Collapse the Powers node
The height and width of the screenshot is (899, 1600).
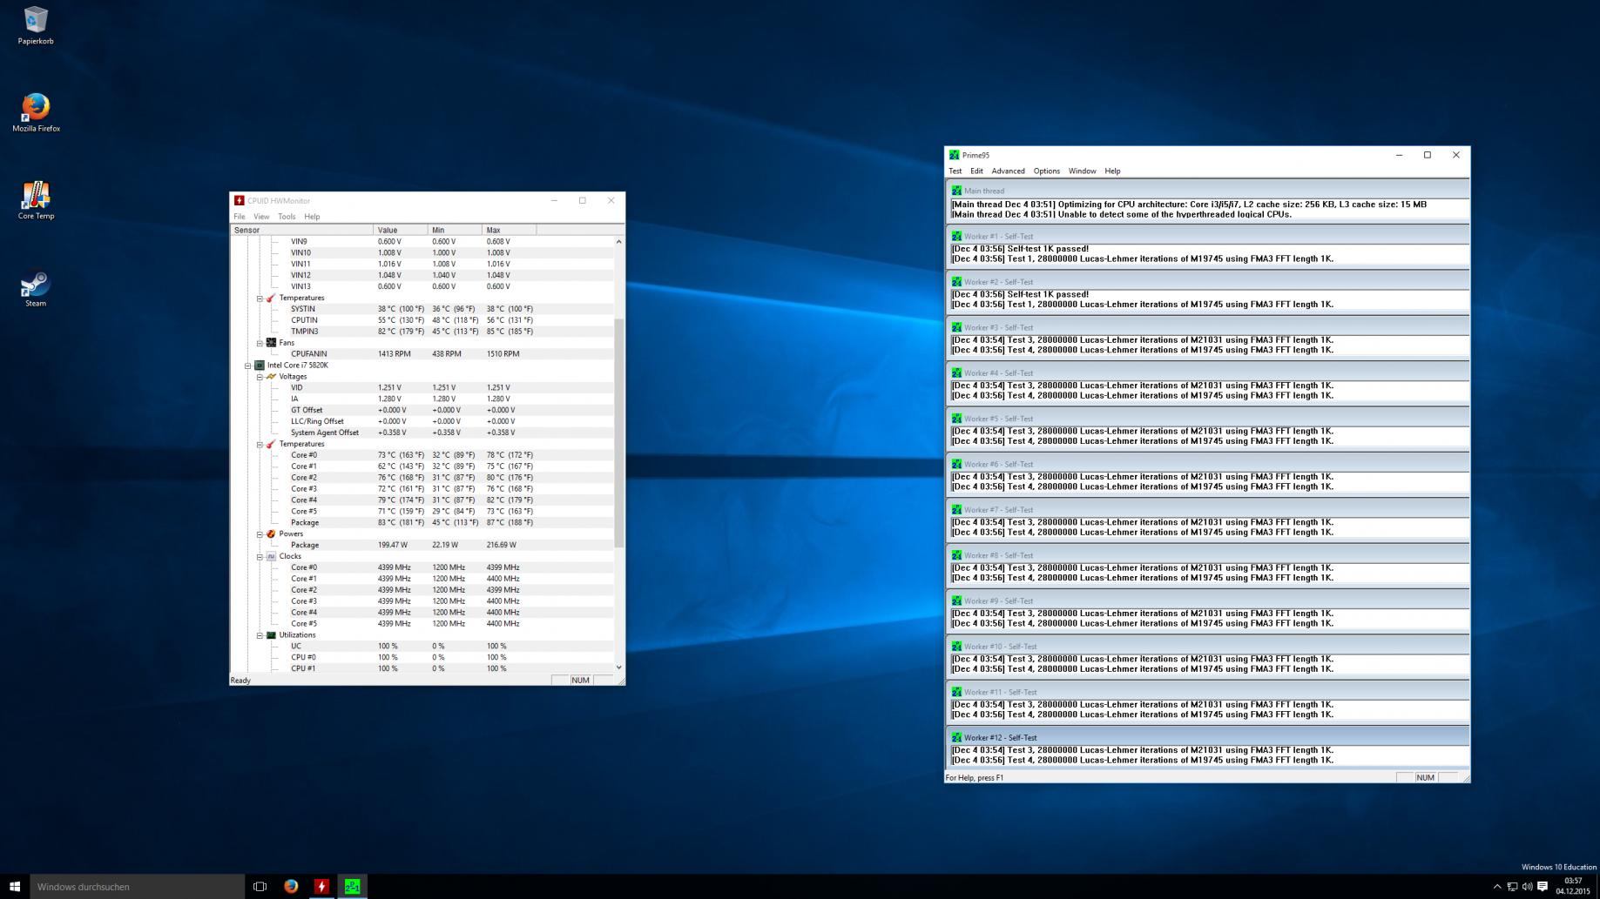point(260,534)
